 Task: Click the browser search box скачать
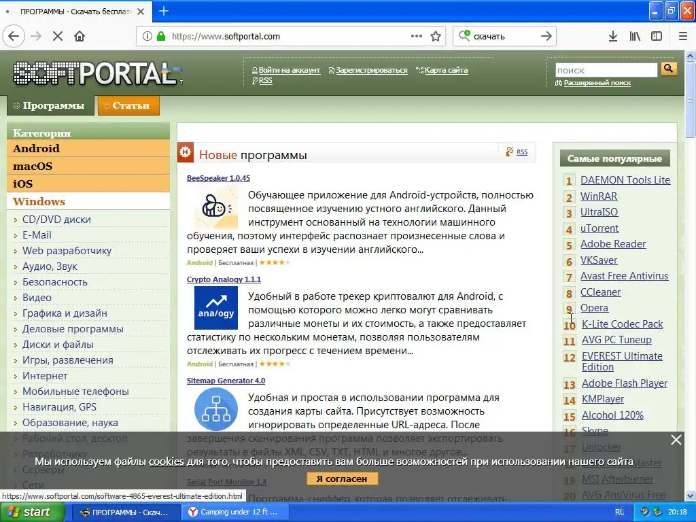point(504,37)
